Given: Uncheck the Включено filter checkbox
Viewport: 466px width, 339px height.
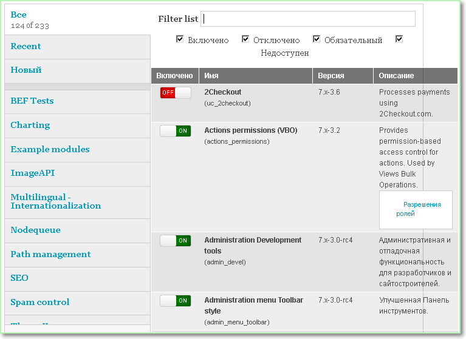Looking at the screenshot, I should 180,39.
